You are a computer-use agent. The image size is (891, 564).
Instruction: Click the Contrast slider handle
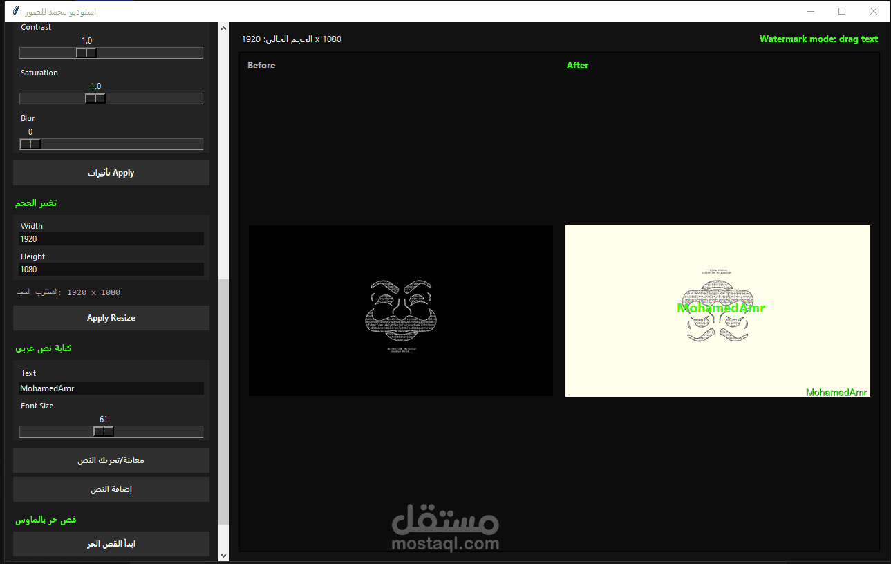coord(86,53)
